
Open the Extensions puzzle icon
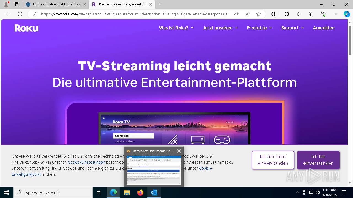pos(273,14)
